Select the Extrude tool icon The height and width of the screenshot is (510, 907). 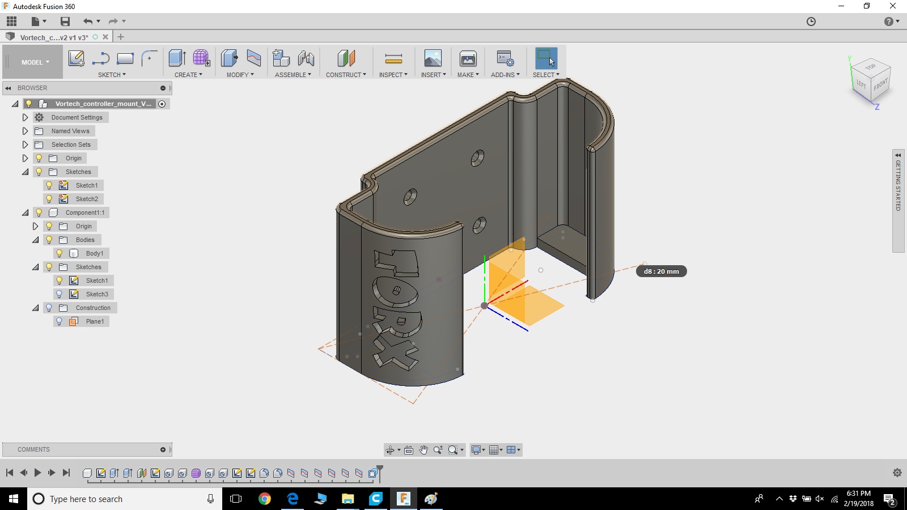tap(177, 58)
